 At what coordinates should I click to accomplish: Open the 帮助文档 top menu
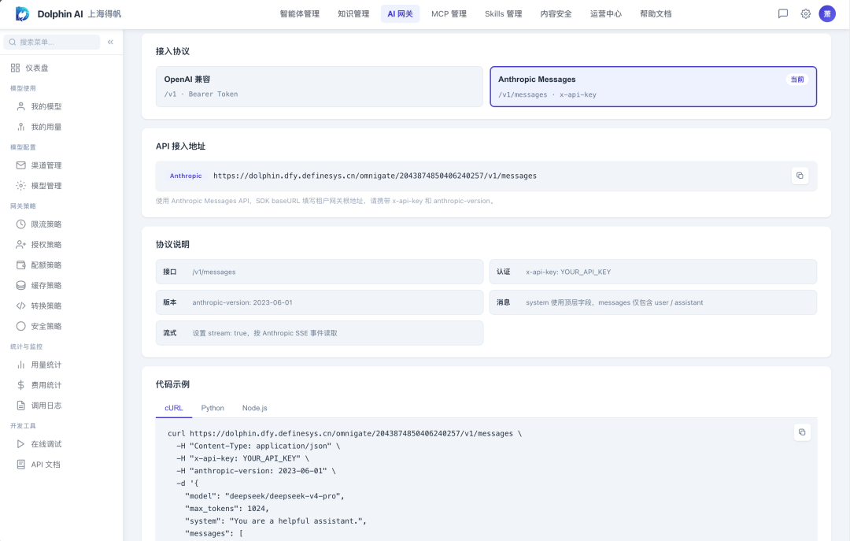(656, 14)
